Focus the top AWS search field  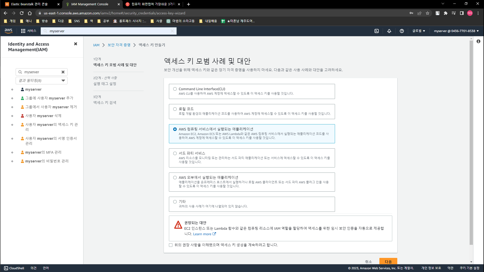tap(108, 31)
